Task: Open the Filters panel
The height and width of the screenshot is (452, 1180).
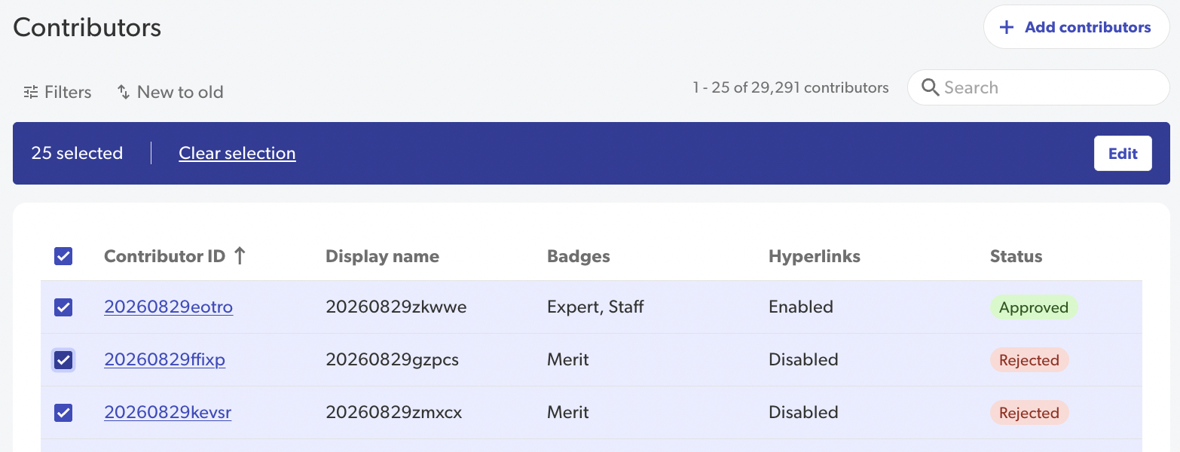Action: click(57, 92)
